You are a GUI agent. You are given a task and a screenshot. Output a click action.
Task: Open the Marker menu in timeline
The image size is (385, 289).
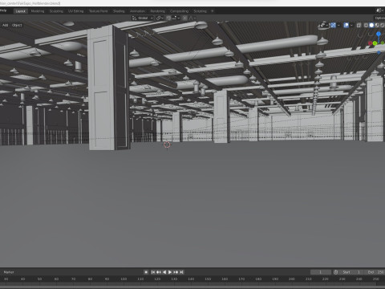(9, 272)
